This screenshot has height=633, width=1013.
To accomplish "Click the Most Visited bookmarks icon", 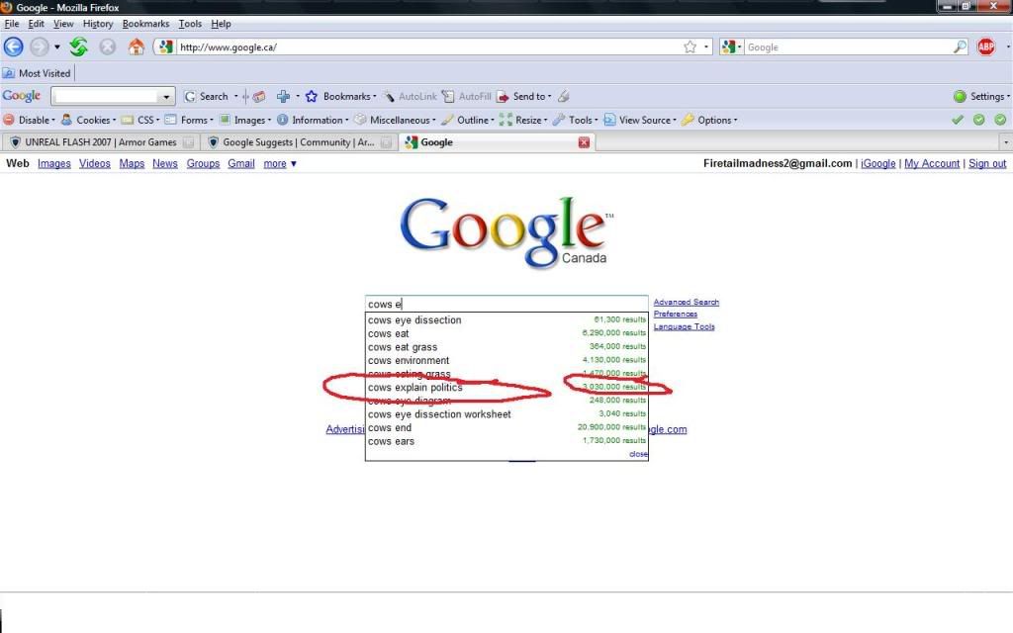I will point(8,73).
